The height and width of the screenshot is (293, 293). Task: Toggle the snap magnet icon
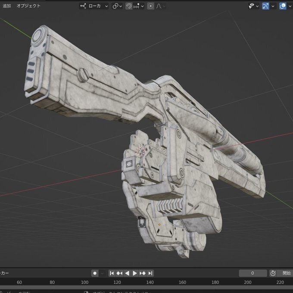(x=129, y=6)
